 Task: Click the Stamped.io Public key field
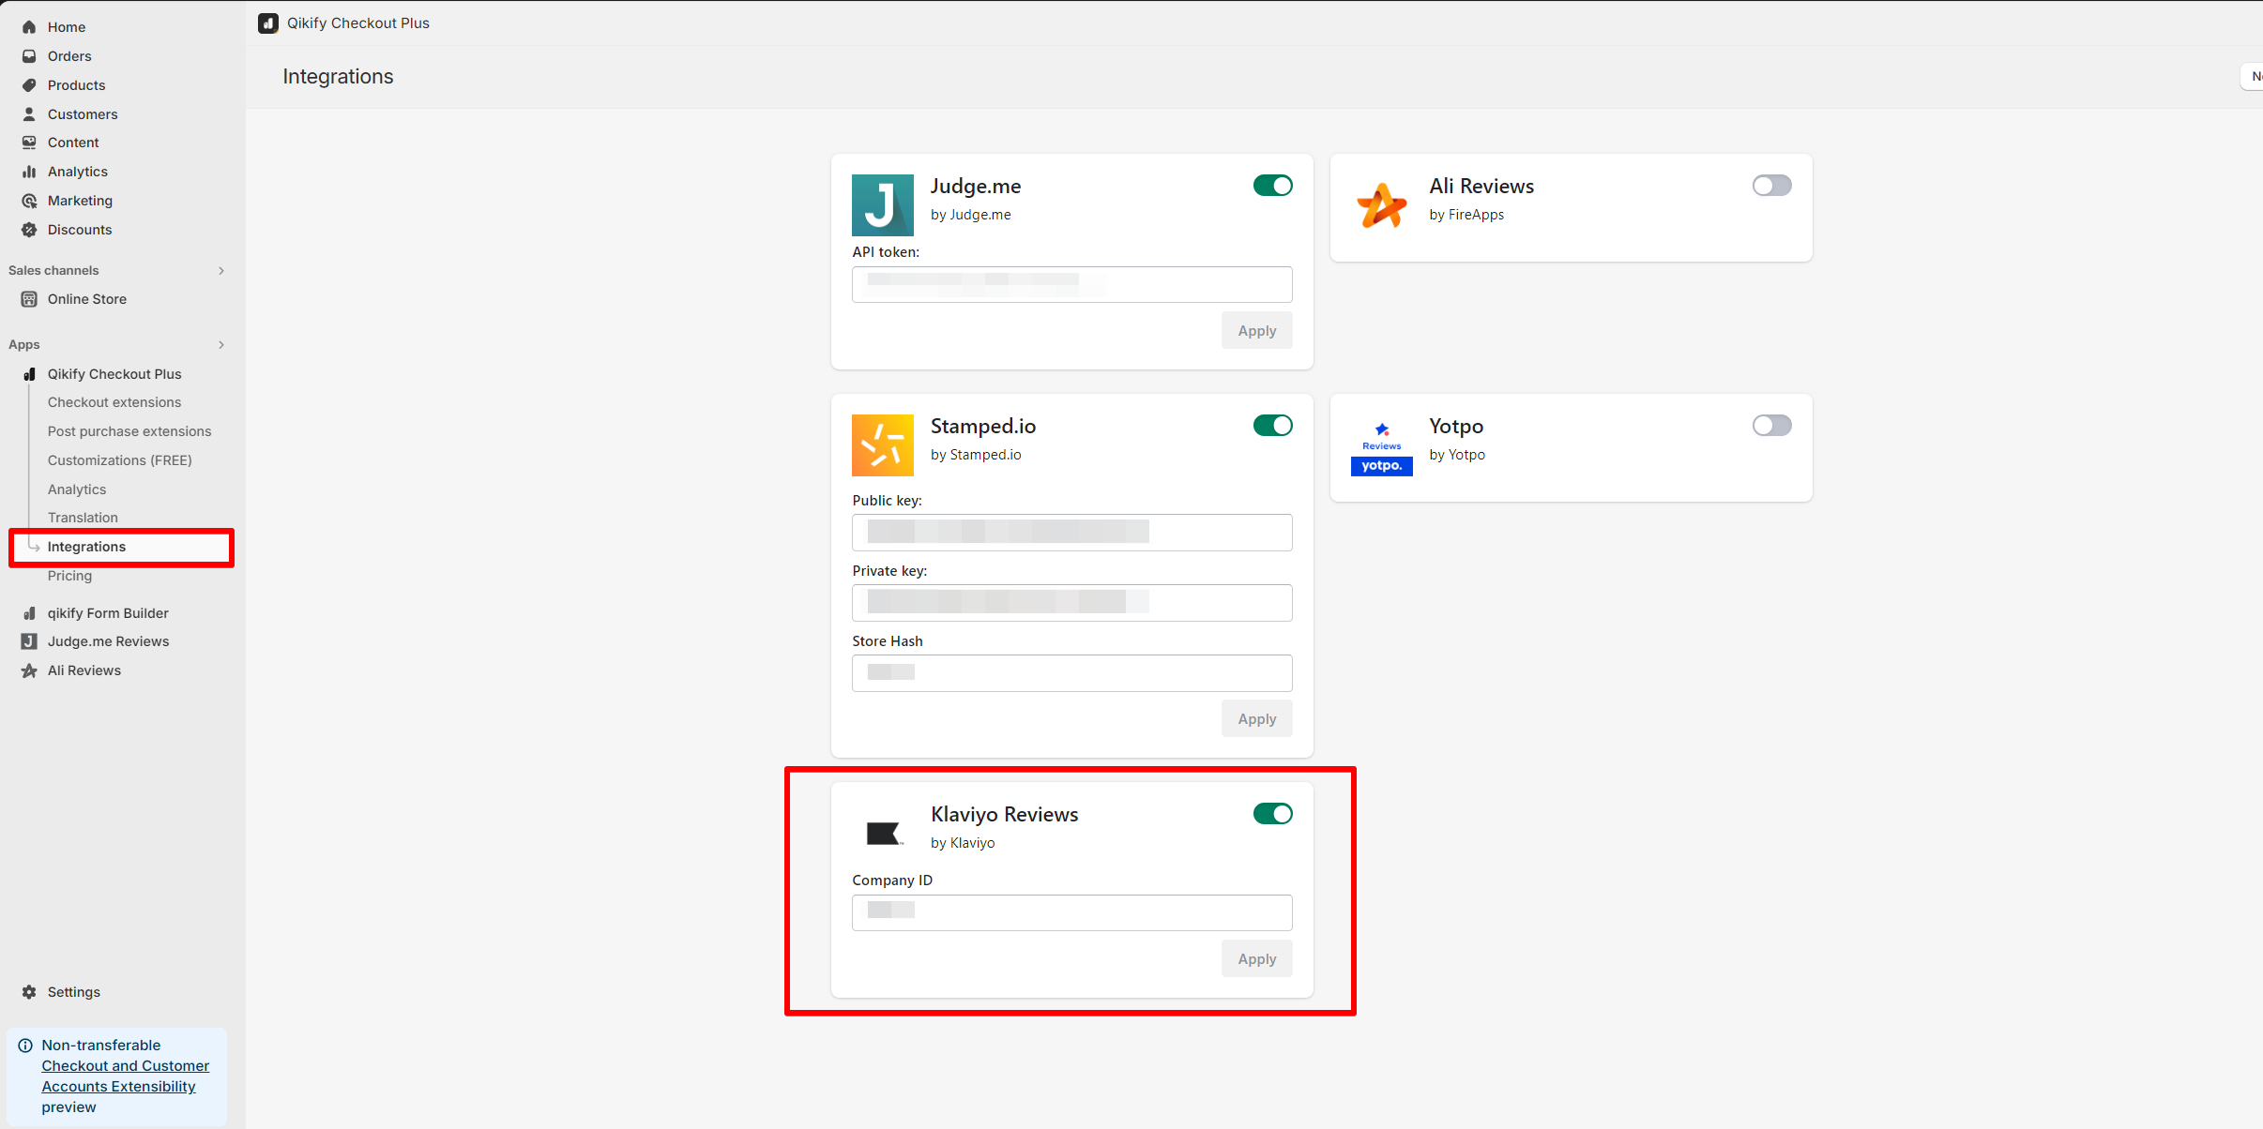1072,533
